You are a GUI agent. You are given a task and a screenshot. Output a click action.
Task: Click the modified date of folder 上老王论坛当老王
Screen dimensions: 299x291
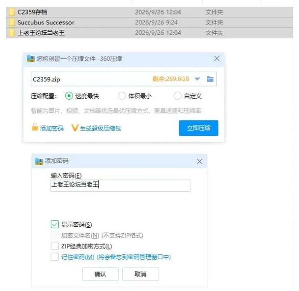(158, 33)
